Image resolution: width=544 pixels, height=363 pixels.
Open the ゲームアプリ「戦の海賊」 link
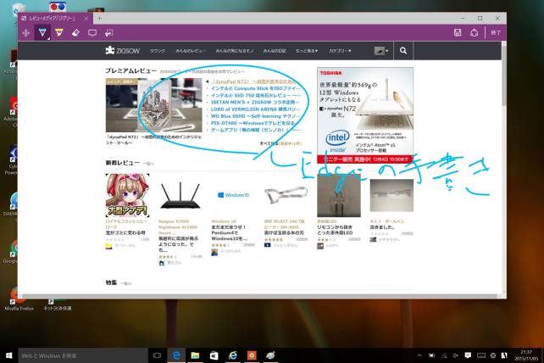click(256, 131)
